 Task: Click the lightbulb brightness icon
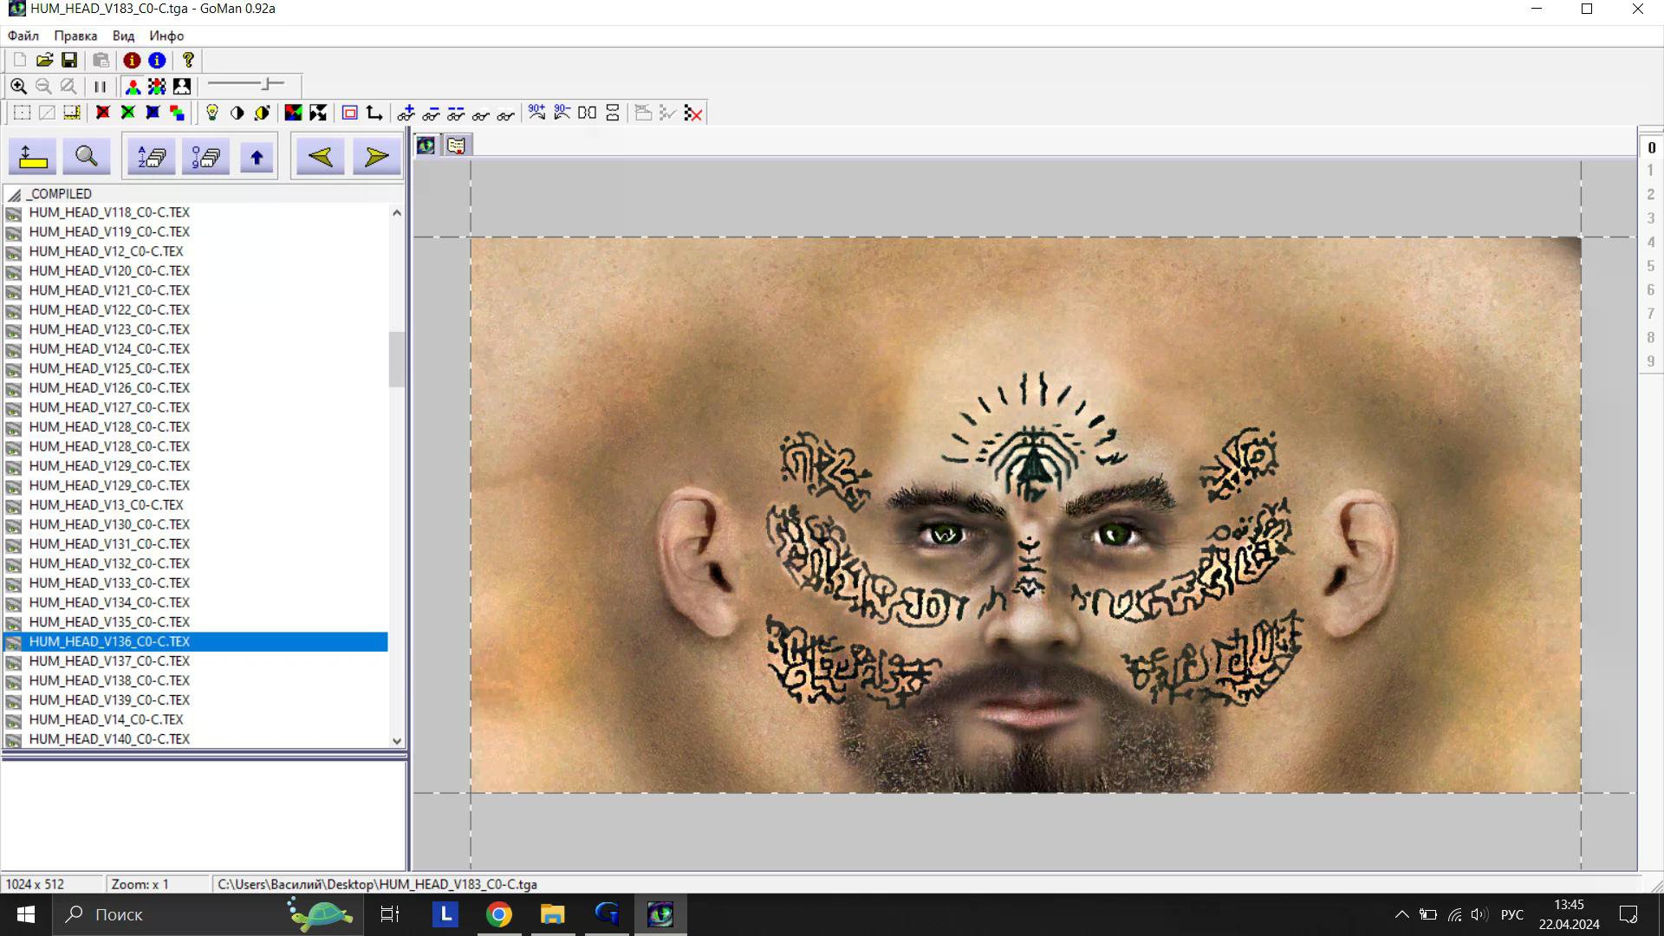[211, 113]
